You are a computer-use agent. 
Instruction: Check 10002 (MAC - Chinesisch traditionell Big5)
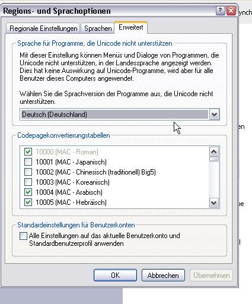click(28, 172)
